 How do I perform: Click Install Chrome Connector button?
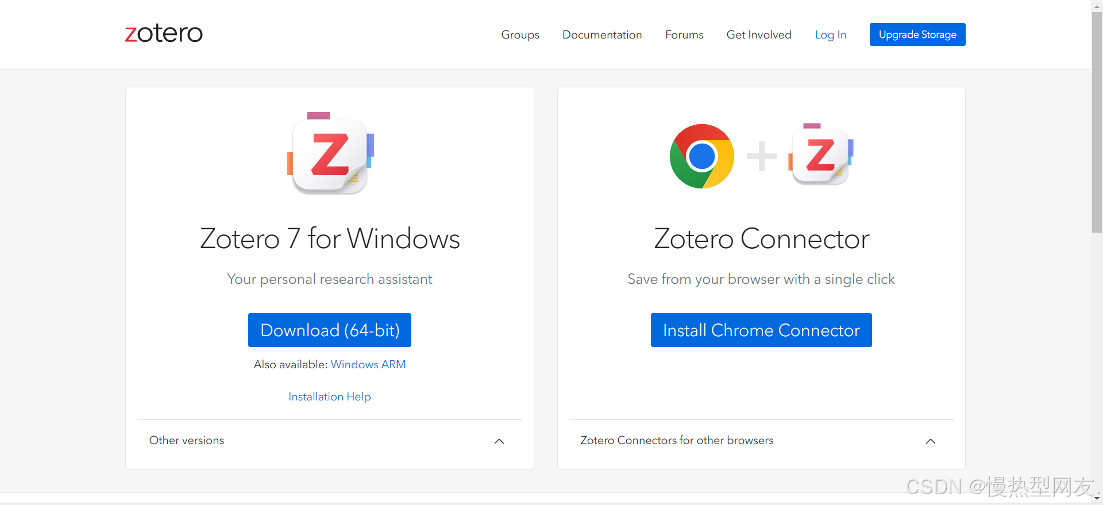(x=761, y=330)
